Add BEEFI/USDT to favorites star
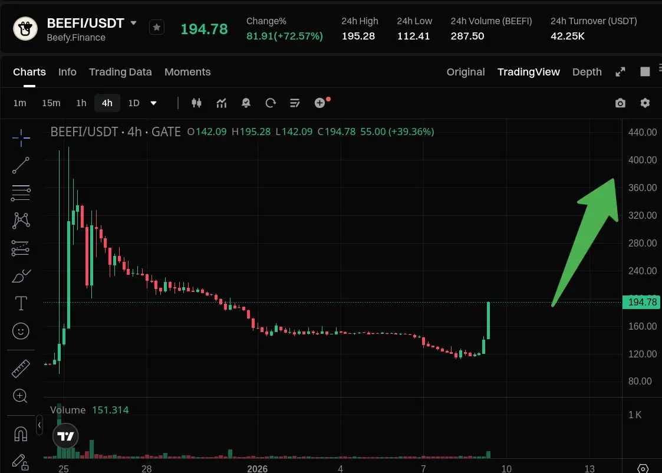 coord(157,28)
